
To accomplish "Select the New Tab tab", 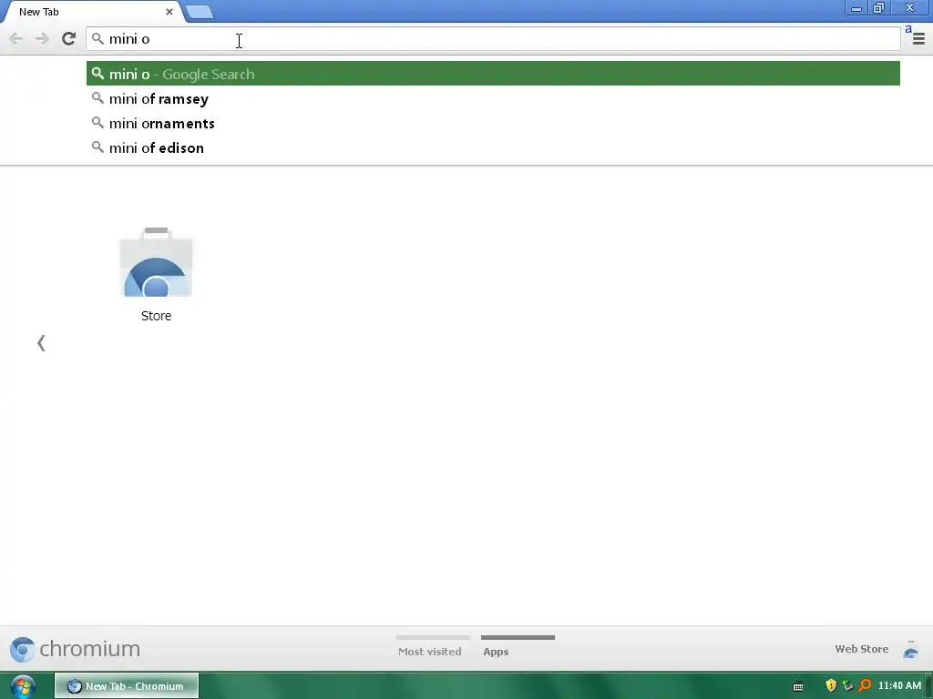I will point(92,12).
